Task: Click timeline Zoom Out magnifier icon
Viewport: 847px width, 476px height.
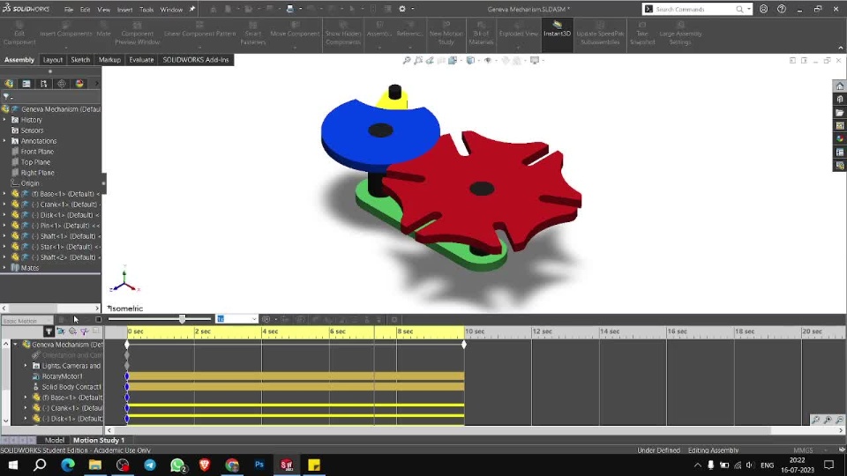Action: pos(839,420)
